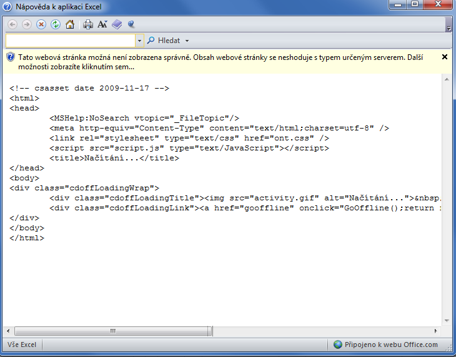456x357 pixels.
Task: Click the horizontal scrollbar thumb
Action: click(x=113, y=331)
